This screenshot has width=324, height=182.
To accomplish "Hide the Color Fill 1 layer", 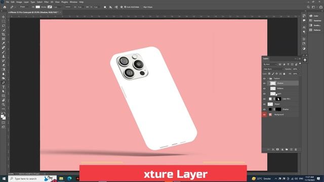I will [x=264, y=99].
